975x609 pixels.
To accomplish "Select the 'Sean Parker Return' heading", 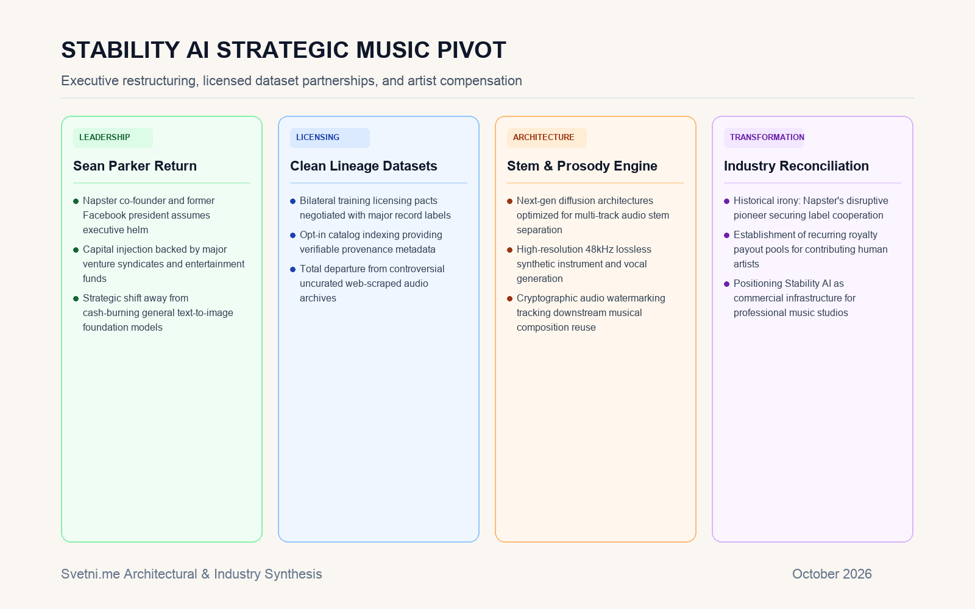I will 135,166.
